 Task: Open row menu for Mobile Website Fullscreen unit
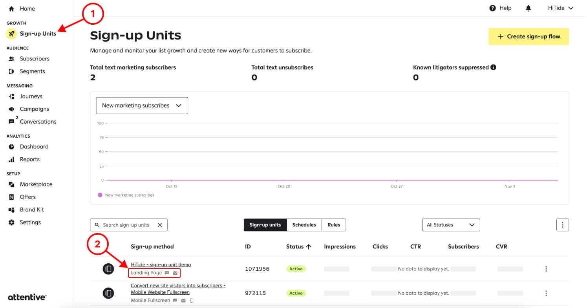tap(546, 293)
